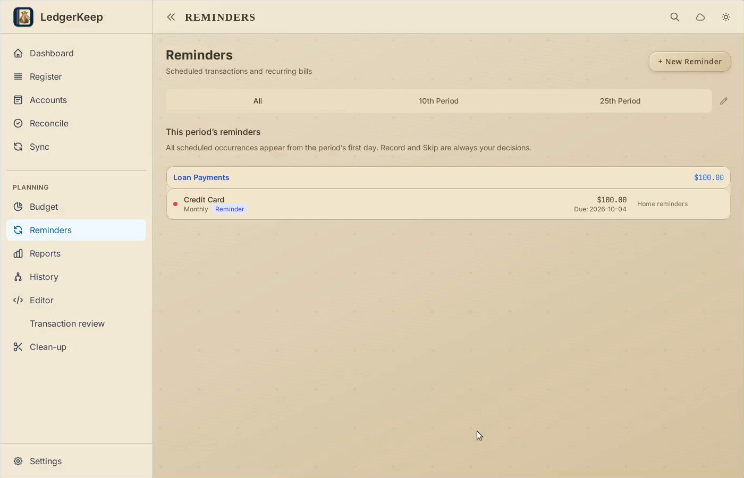Image resolution: width=744 pixels, height=478 pixels.
Task: Click the Budget pie chart icon
Action: (x=18, y=207)
